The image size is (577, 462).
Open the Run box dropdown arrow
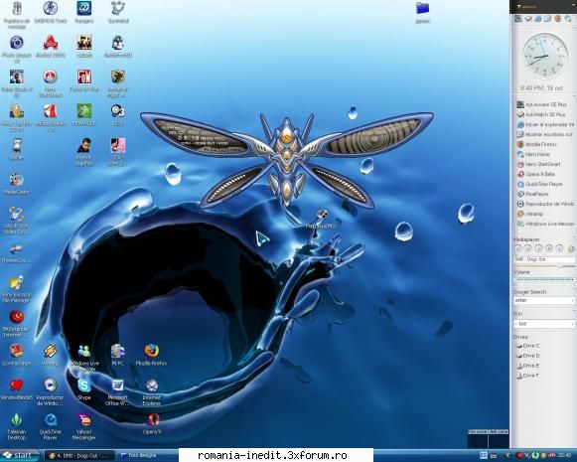point(573,324)
